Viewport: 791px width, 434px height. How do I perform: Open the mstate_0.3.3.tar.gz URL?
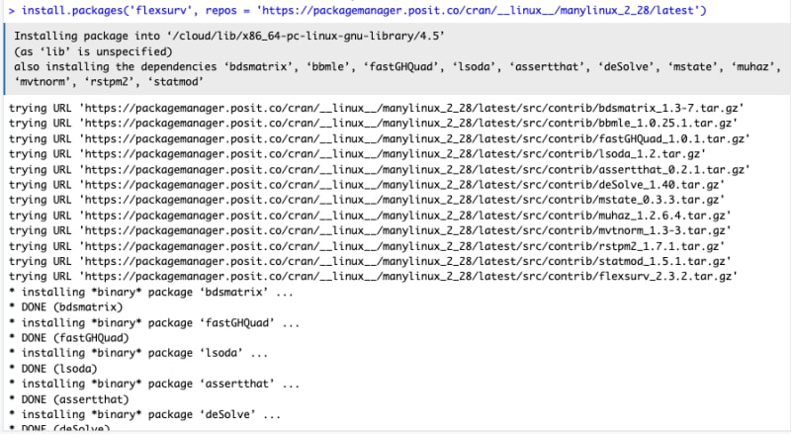pos(404,201)
